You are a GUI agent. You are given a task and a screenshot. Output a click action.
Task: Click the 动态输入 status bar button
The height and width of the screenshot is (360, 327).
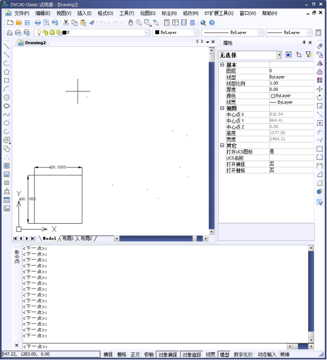pyautogui.click(x=267, y=354)
